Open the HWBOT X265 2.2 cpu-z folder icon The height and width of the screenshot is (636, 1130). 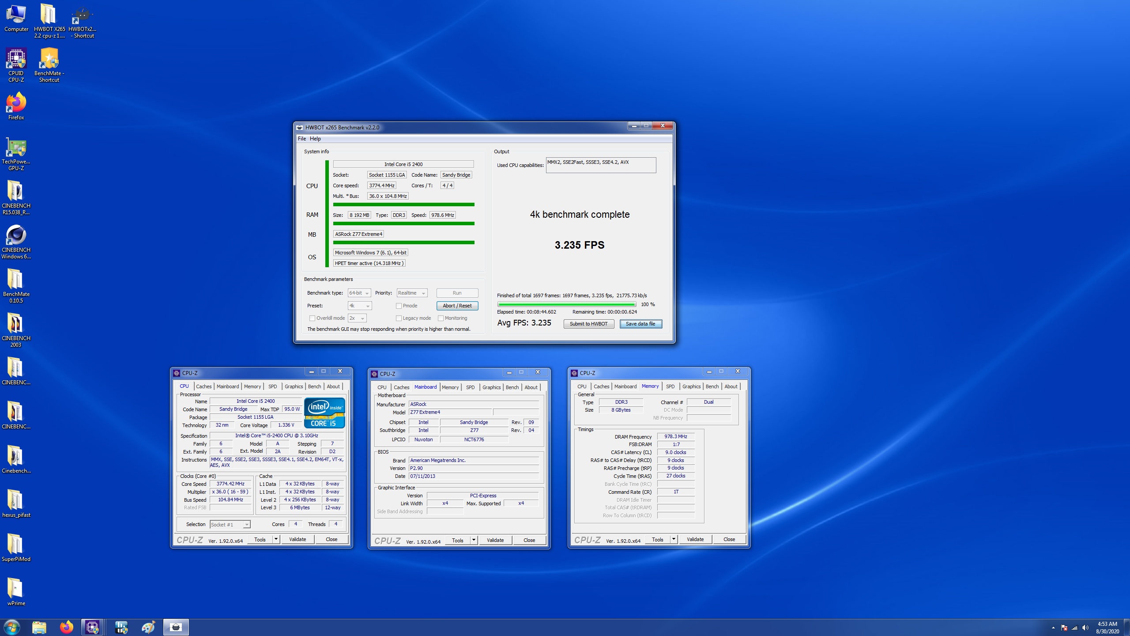[49, 20]
